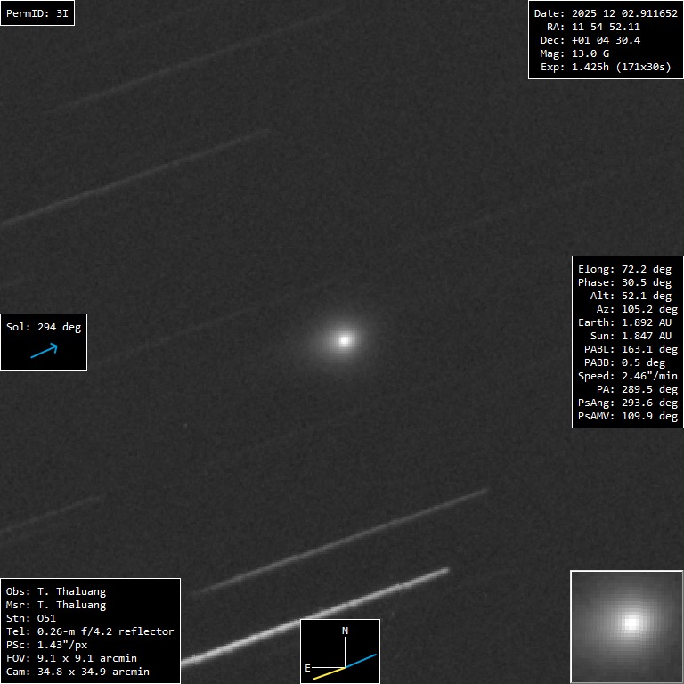Click the bright comet nucleus in the center

click(x=345, y=339)
